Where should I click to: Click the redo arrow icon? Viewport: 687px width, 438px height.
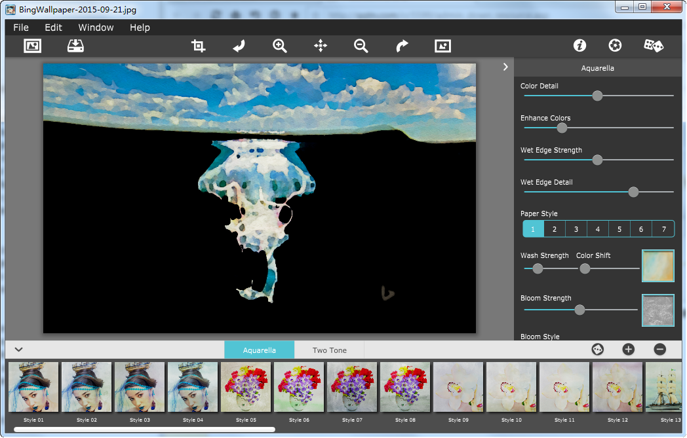click(x=402, y=46)
